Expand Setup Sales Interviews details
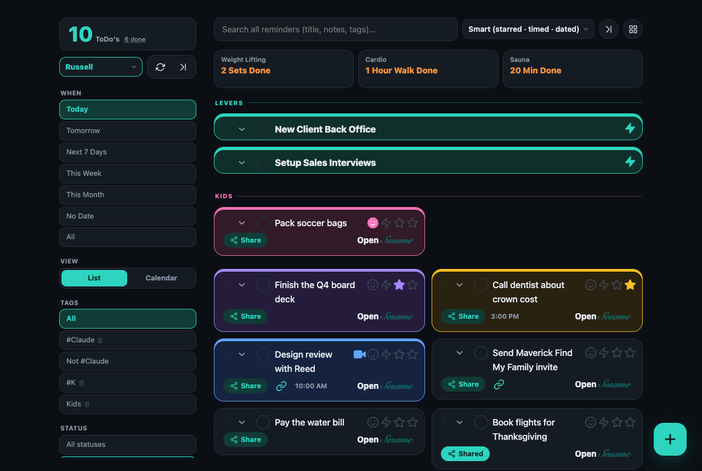 point(242,163)
